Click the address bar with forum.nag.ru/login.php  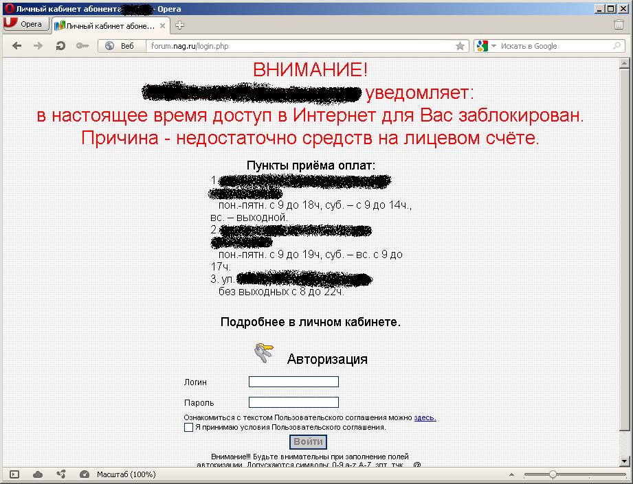point(299,46)
